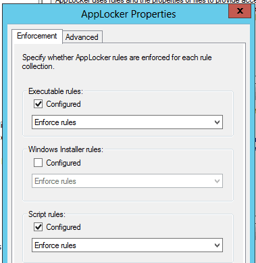Click the Configured label under Script rules
256x263 pixels.
[63, 227]
